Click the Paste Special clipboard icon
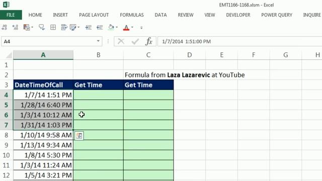The image size is (322, 181). 27,27
